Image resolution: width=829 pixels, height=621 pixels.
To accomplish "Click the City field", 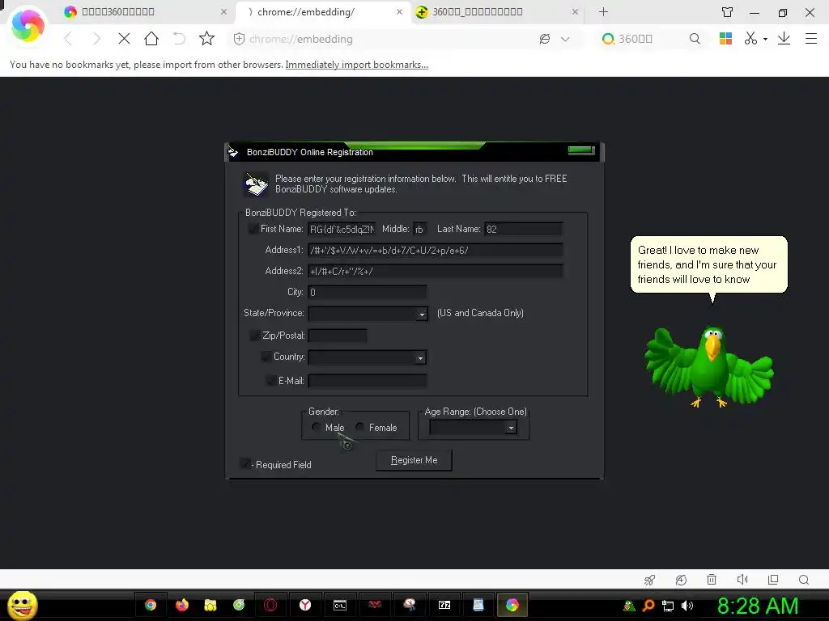I will click(x=367, y=292).
